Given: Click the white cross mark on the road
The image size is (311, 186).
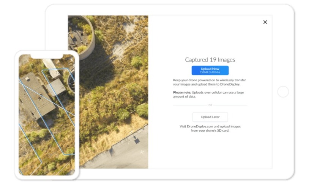Looking at the screenshot, I should point(142,152).
